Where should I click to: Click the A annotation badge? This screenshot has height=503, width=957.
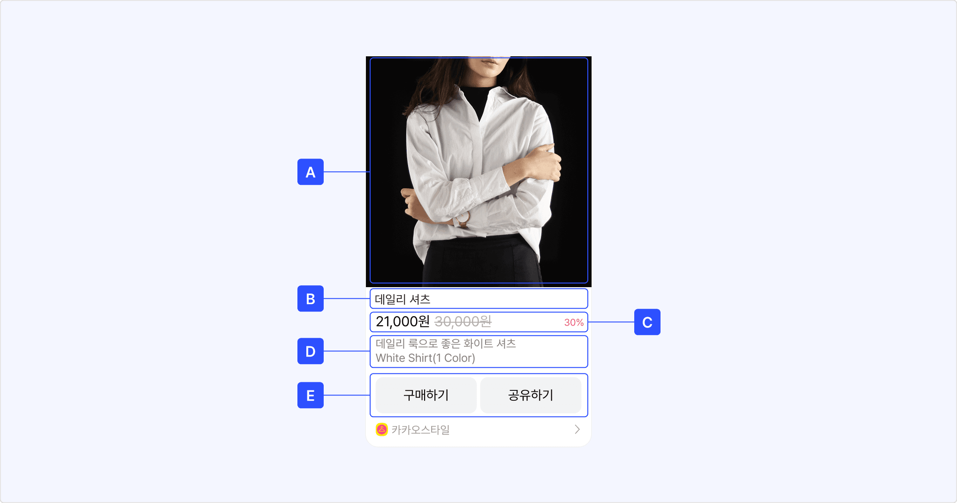(x=311, y=172)
